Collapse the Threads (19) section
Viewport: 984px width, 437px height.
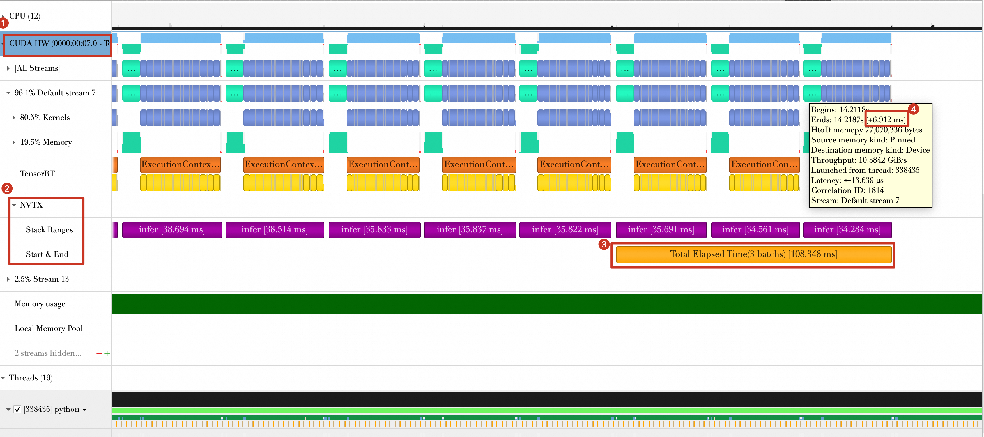click(x=3, y=378)
